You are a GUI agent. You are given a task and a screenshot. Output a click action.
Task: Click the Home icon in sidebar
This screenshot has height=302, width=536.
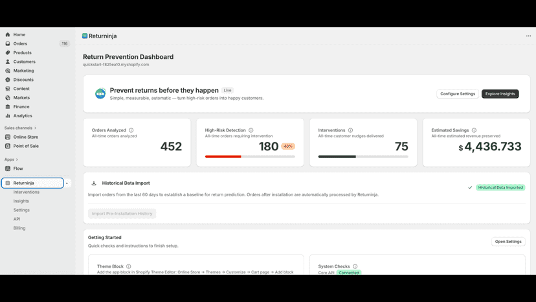pos(8,34)
